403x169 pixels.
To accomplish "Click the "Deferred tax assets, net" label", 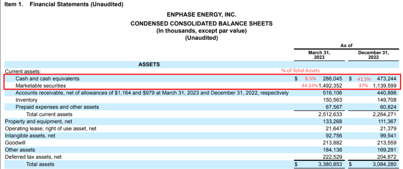I will pos(33,157).
